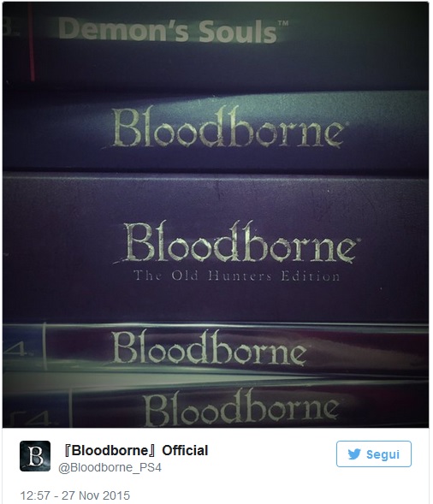Click the word Official in account name
The width and height of the screenshot is (433, 504).
(x=185, y=450)
